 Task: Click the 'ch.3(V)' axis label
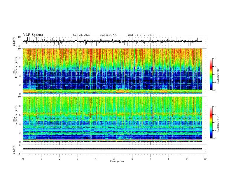pos(14,149)
